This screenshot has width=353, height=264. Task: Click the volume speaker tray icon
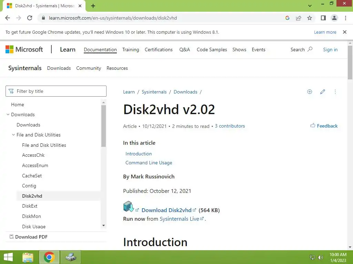[321, 257]
